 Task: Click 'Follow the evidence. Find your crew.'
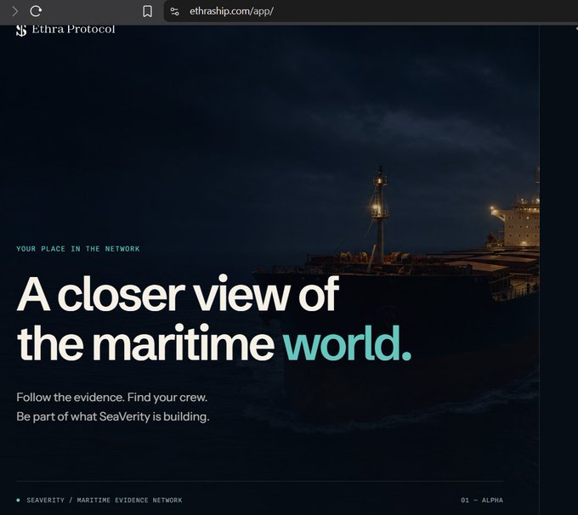pyautogui.click(x=112, y=398)
